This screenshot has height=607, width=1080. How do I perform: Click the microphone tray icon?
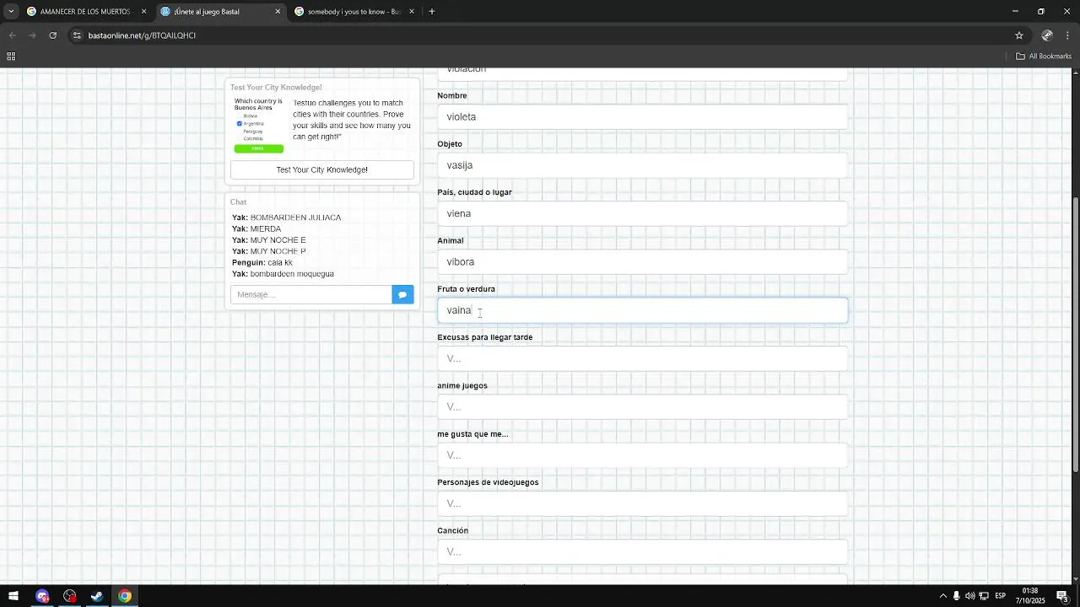[956, 596]
